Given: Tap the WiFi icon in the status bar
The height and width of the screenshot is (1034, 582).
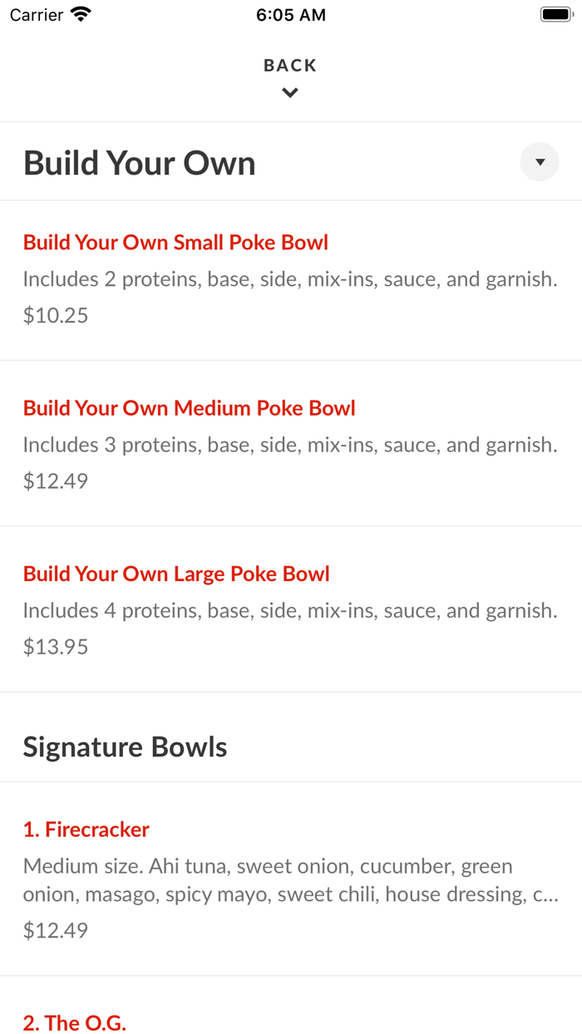Looking at the screenshot, I should pos(78,13).
